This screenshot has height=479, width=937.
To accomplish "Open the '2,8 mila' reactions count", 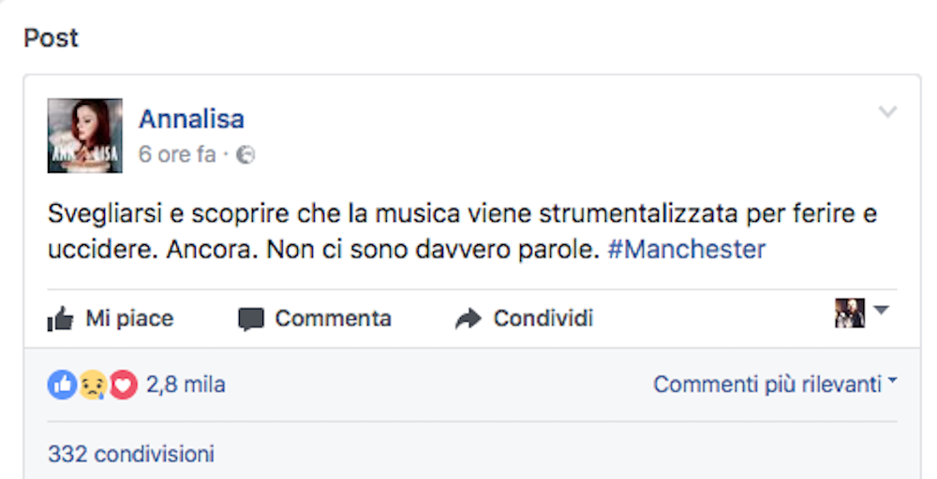I will 186,385.
